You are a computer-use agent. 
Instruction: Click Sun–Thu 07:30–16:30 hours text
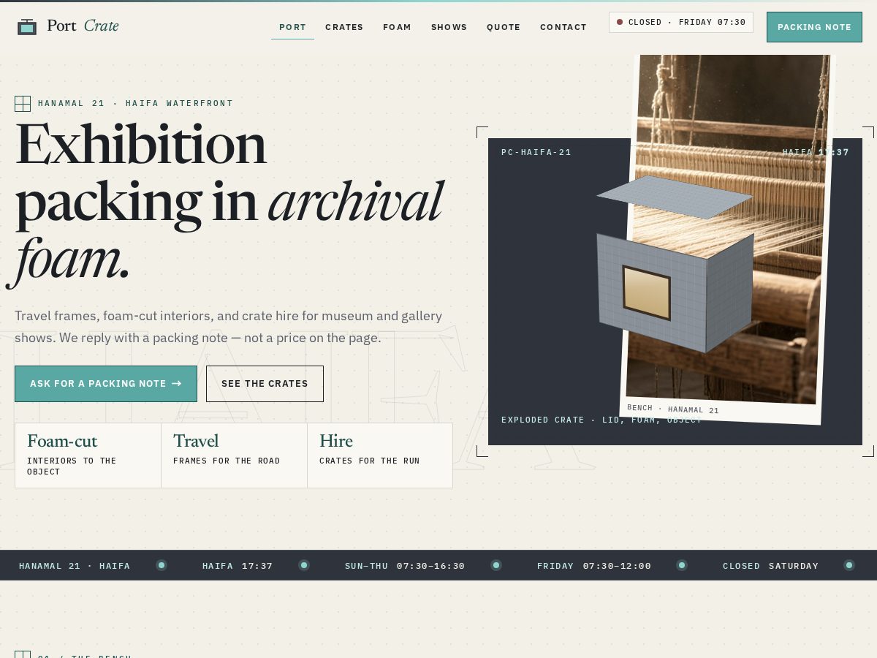coord(405,566)
